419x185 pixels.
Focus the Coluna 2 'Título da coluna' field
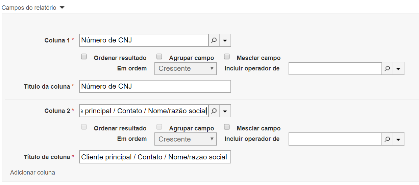point(155,157)
